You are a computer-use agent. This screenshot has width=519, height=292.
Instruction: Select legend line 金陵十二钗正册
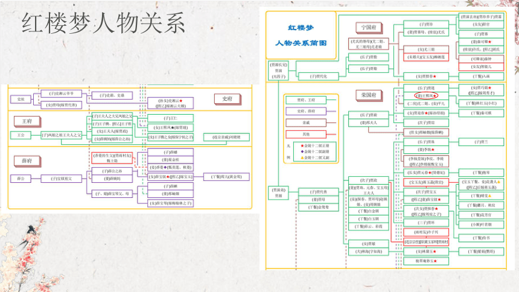tap(315, 145)
